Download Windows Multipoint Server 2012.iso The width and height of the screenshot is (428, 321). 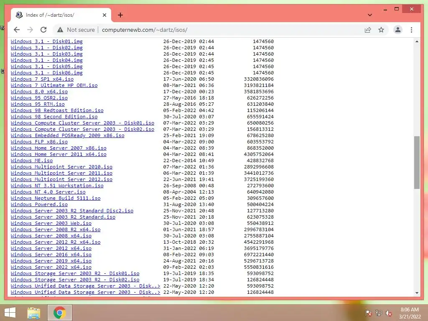pyautogui.click(x=62, y=180)
